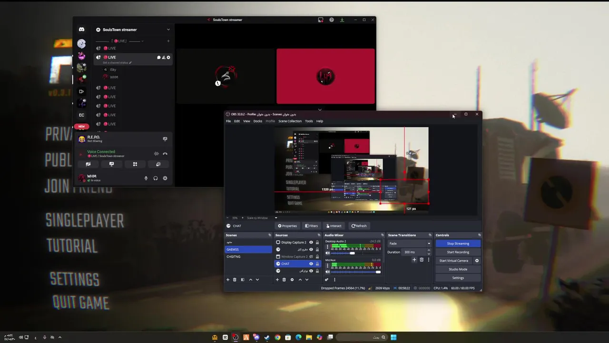Open source properties gear in Sources toolbar
Viewport: 609px width, 343px height.
292,280
